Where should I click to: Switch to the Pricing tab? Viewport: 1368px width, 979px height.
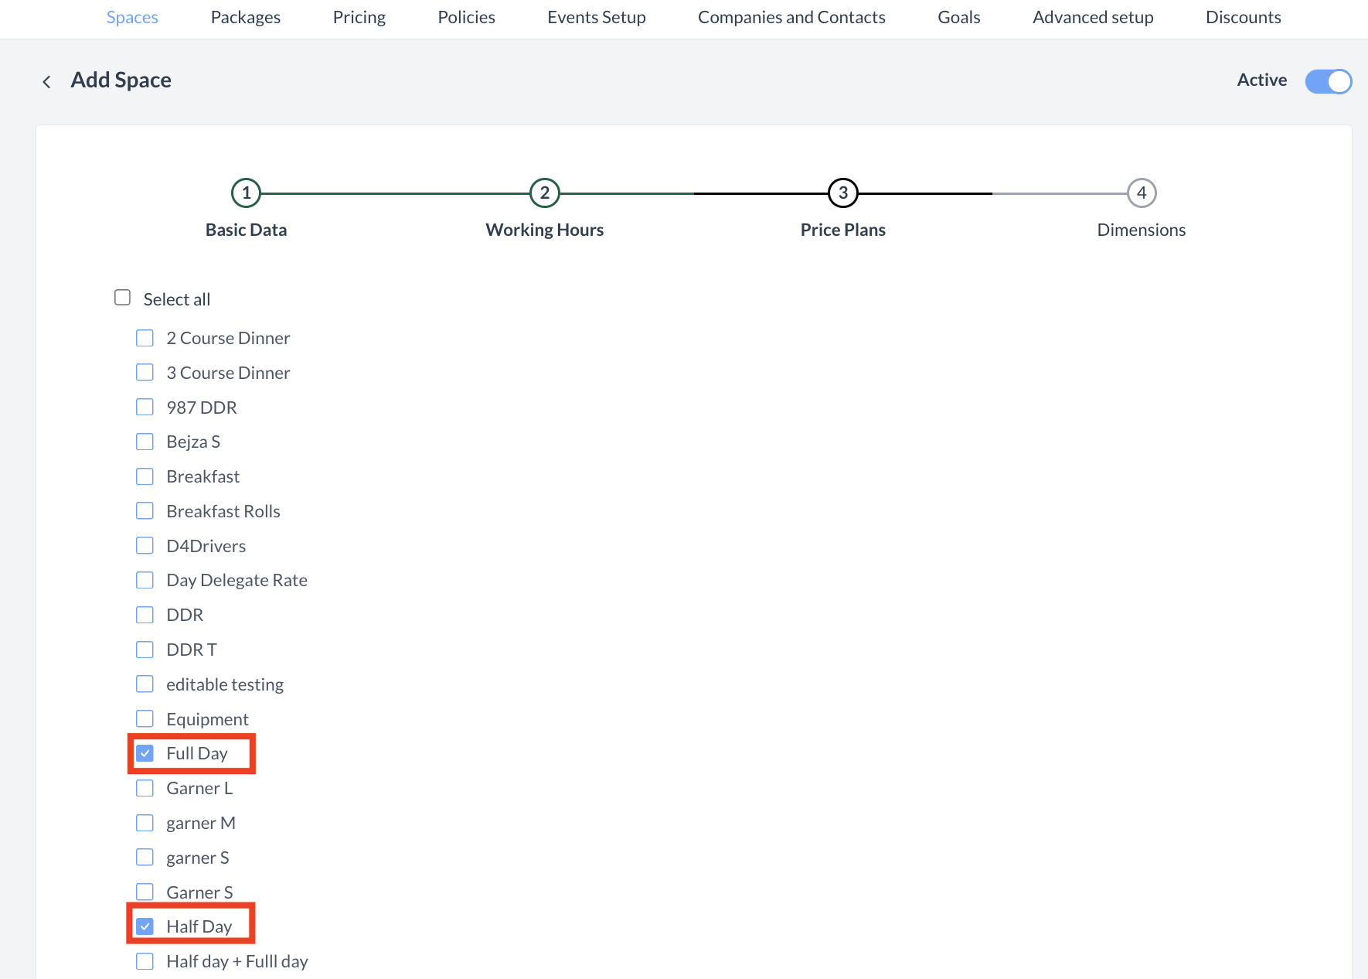[359, 18]
